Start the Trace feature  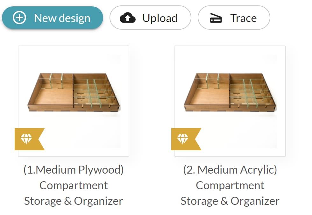coord(234,18)
